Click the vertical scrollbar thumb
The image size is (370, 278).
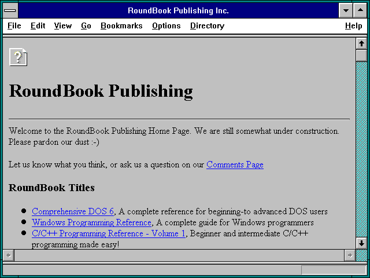[x=361, y=56]
